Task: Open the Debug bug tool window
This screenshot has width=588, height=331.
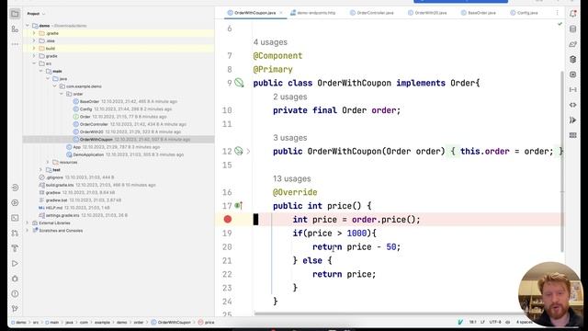Action: tap(15, 279)
